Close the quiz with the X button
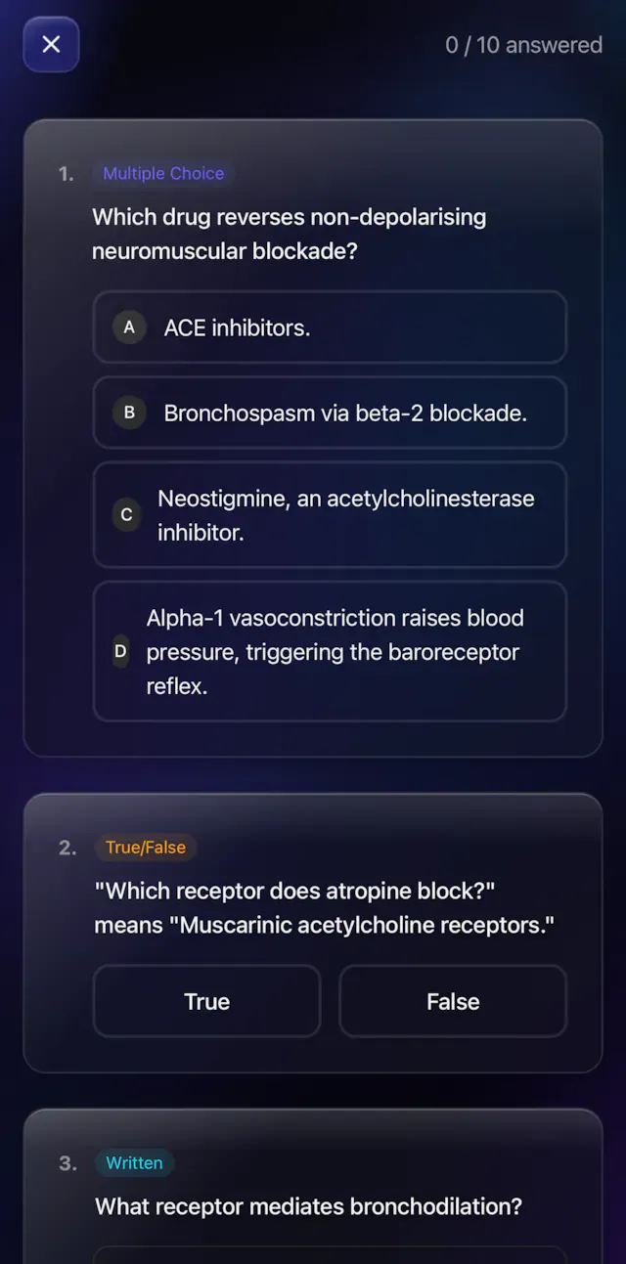Image resolution: width=626 pixels, height=1264 pixels. (x=51, y=44)
